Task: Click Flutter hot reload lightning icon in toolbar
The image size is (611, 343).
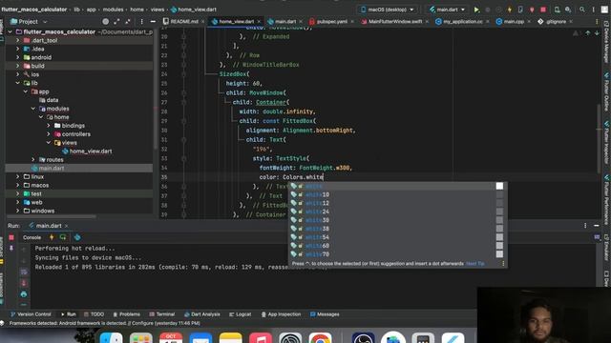Action: coord(509,10)
